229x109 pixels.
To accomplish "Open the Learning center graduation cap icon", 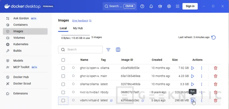I will (160, 6).
